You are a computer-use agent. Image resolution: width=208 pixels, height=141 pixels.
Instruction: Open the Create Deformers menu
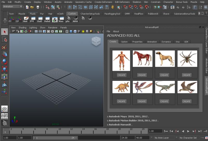(103, 2)
